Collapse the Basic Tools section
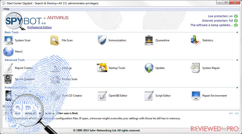242x134 pixels. pos(237,32)
